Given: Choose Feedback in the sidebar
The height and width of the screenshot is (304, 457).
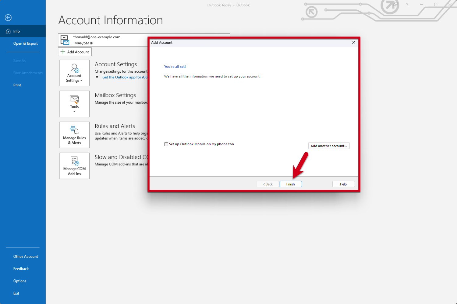Looking at the screenshot, I should (x=21, y=269).
